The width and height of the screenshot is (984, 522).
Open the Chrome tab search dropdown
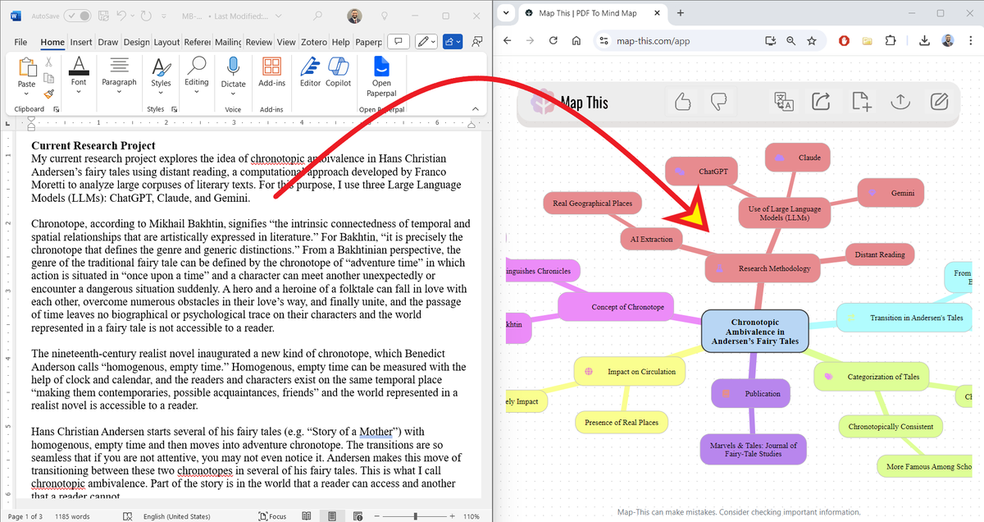coord(506,13)
